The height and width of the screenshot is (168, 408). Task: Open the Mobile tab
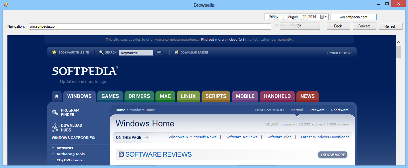pos(245,96)
